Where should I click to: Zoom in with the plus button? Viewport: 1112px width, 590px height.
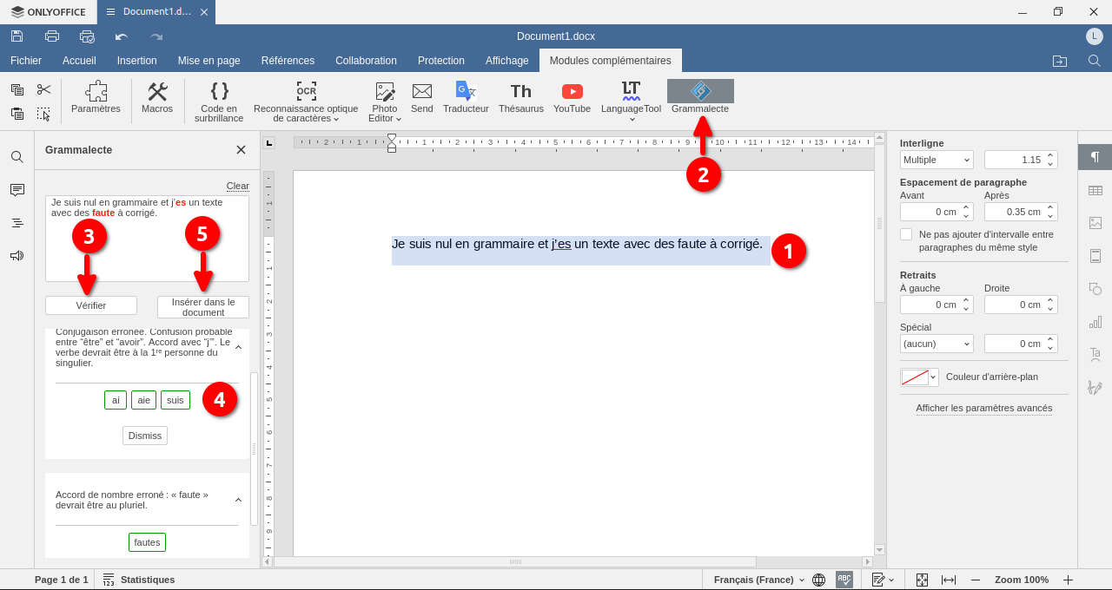[x=1069, y=580]
